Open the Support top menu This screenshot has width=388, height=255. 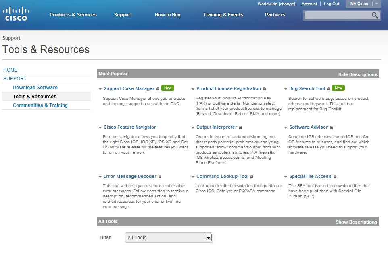click(x=123, y=15)
